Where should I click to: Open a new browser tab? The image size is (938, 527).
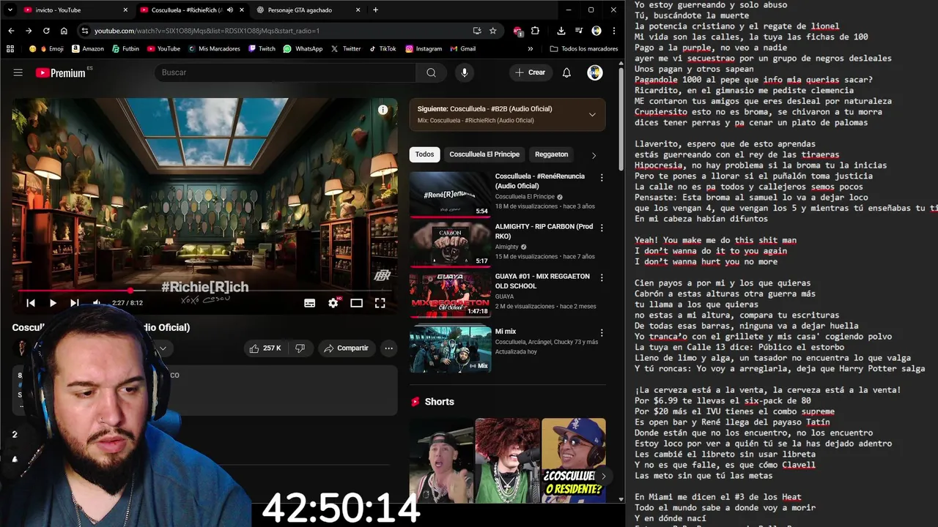[375, 10]
